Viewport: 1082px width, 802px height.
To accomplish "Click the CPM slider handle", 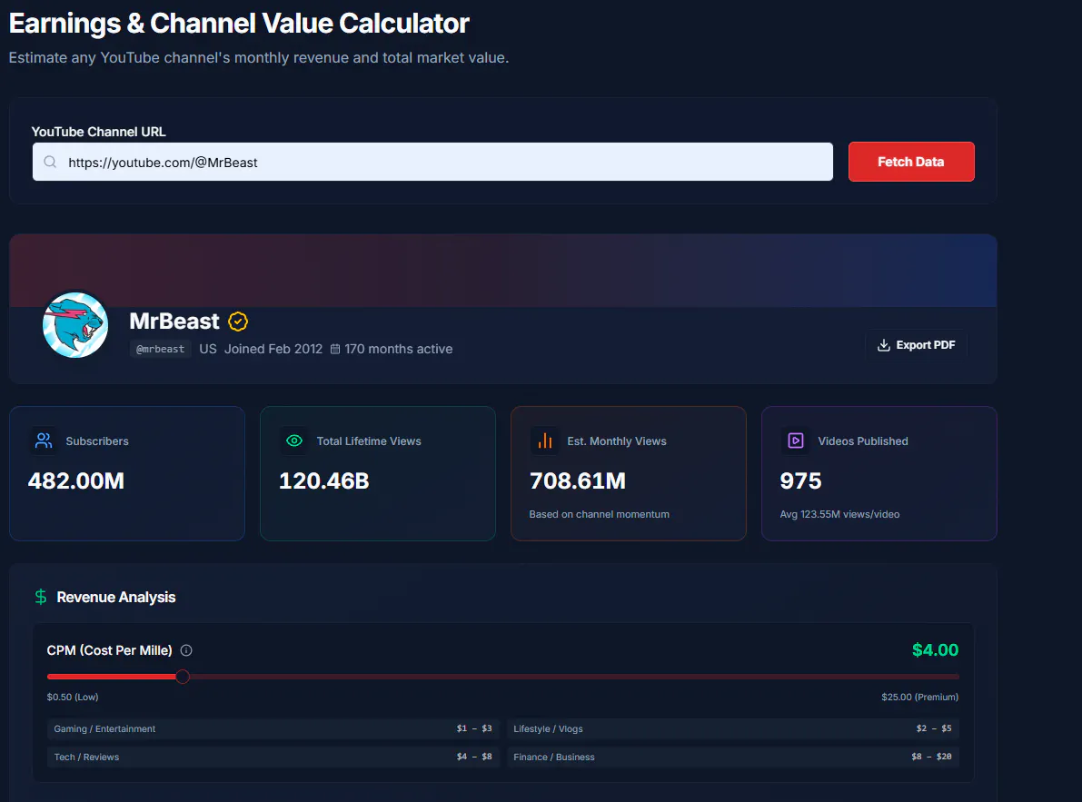I will coord(183,677).
